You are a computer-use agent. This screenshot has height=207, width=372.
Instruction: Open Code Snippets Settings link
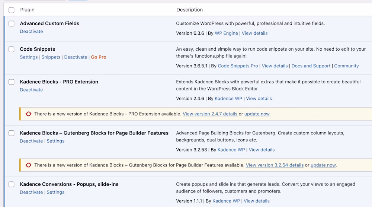[29, 57]
